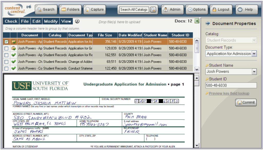
Task: Open the Preview key-field lookup link
Action: coord(229,93)
